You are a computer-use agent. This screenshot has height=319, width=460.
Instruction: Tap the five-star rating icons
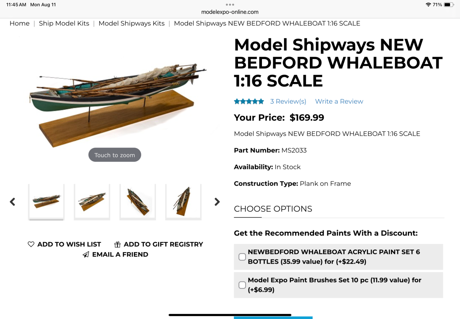(x=249, y=101)
